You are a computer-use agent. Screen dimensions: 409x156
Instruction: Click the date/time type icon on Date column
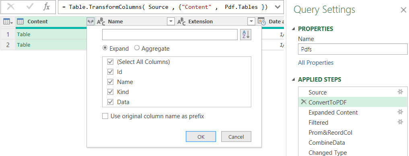262,22
